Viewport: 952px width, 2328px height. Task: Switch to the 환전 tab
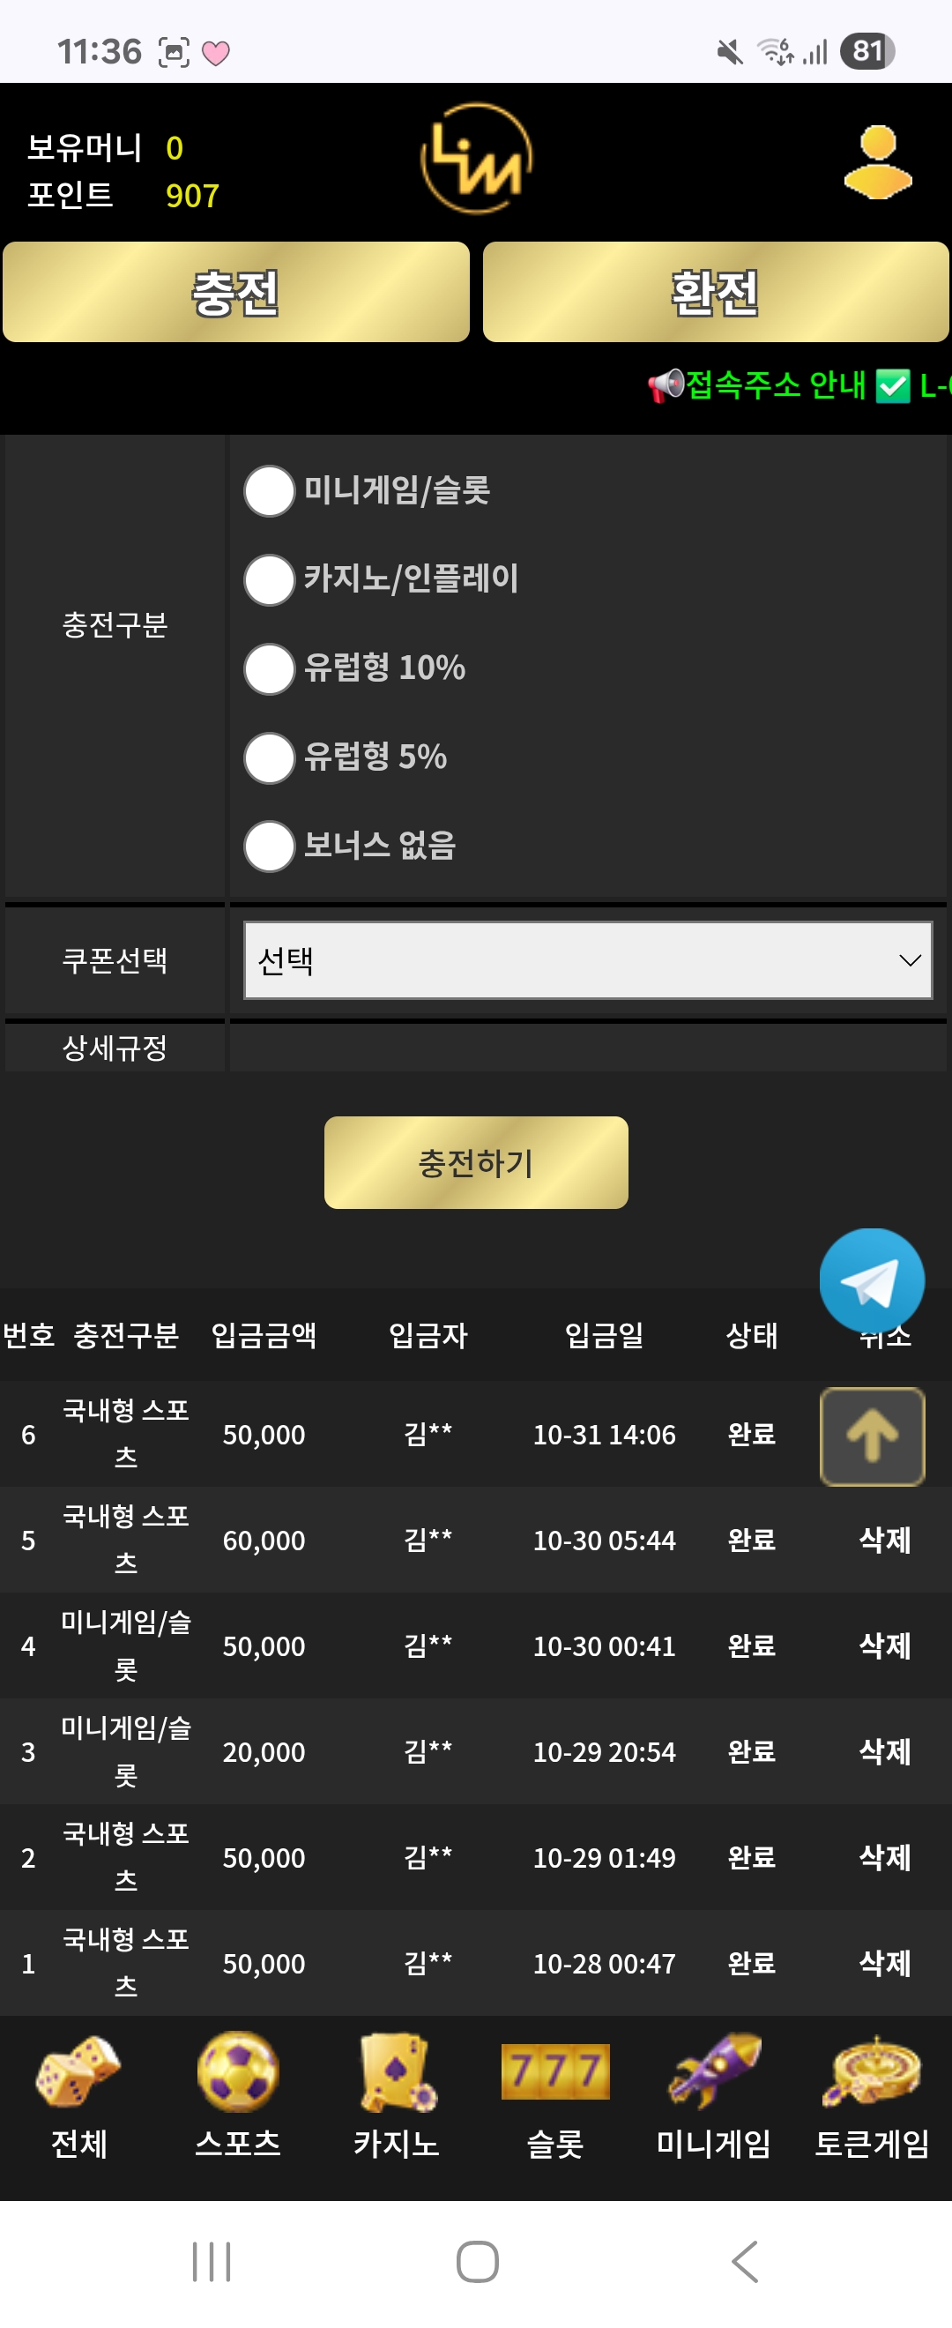pyautogui.click(x=716, y=292)
